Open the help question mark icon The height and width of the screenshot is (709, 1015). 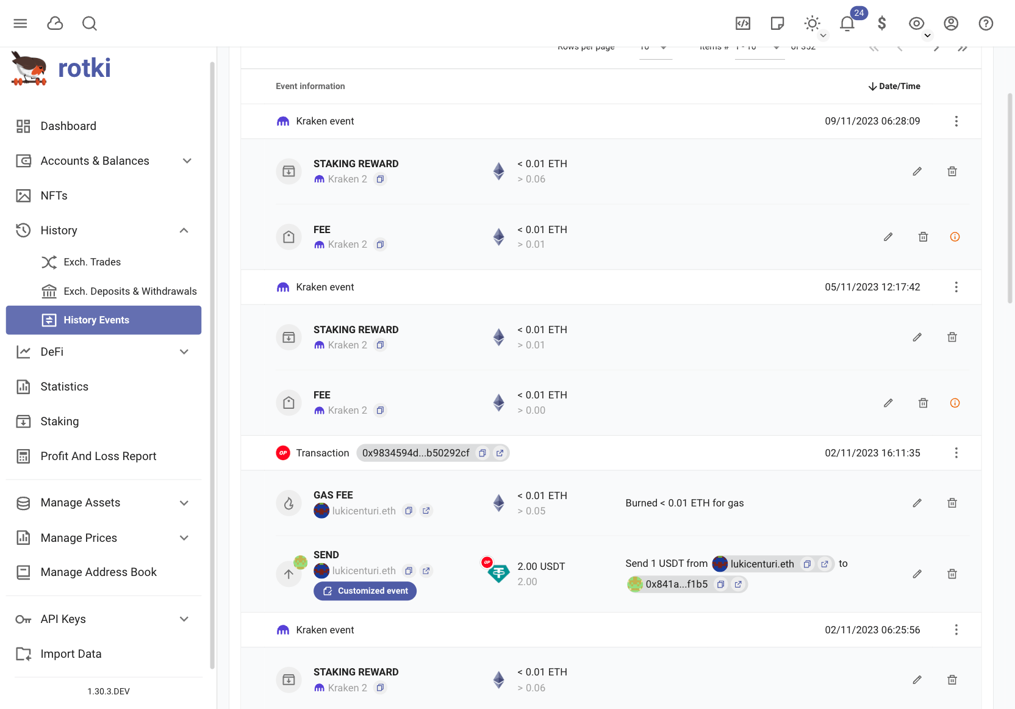tap(986, 23)
